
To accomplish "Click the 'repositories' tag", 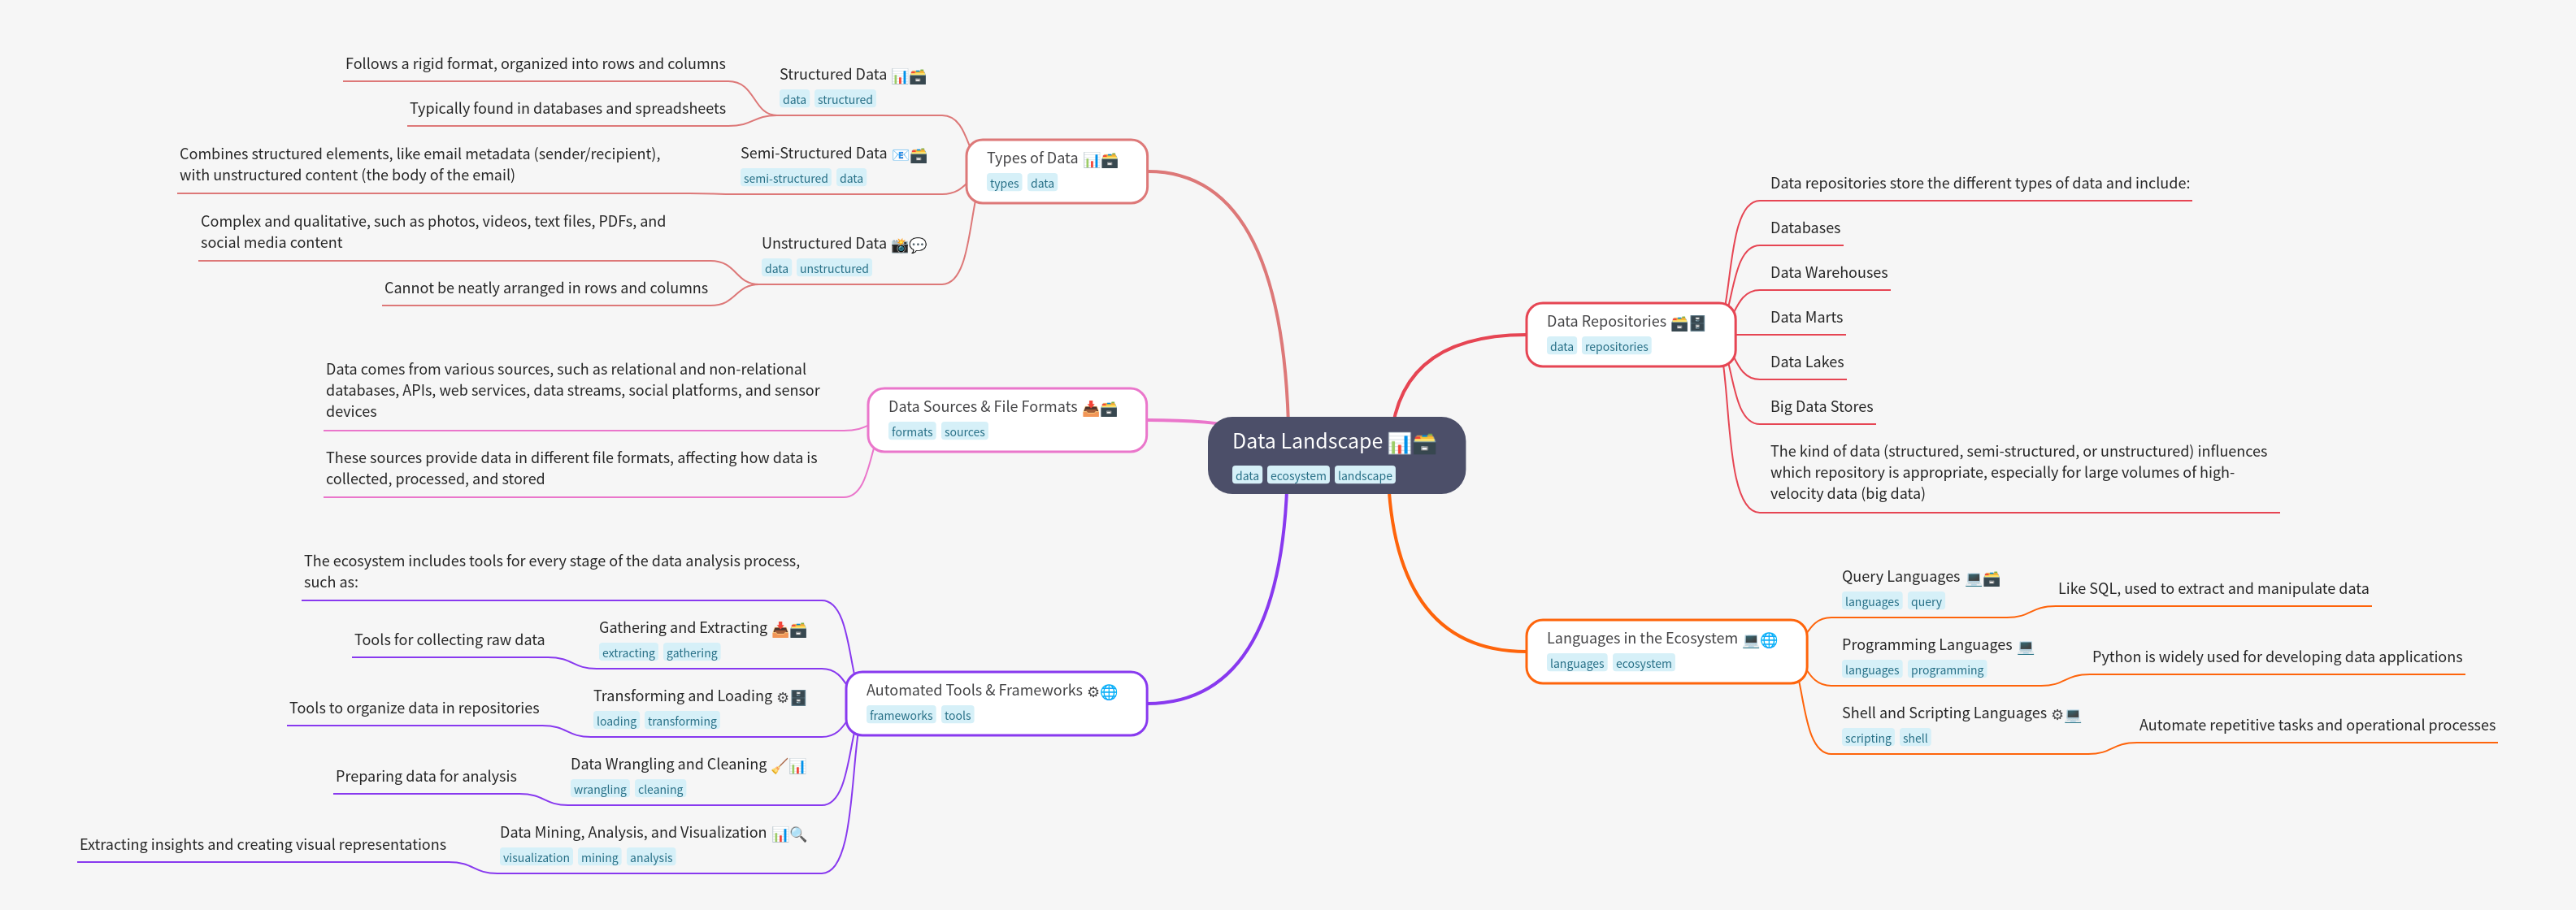I will click(1616, 347).
